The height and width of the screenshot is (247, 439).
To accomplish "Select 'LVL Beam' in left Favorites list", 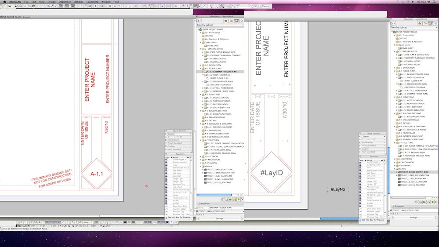I will pyautogui.click(x=177, y=171).
